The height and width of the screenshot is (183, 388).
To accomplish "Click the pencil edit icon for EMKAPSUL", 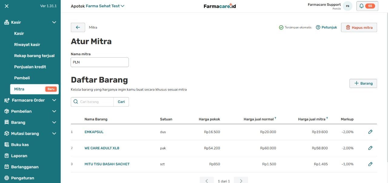I will (370, 132).
